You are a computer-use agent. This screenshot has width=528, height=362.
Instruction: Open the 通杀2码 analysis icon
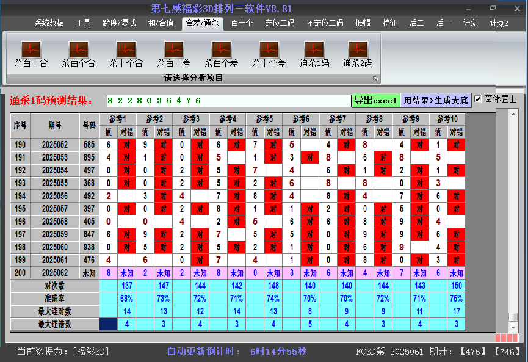358,54
